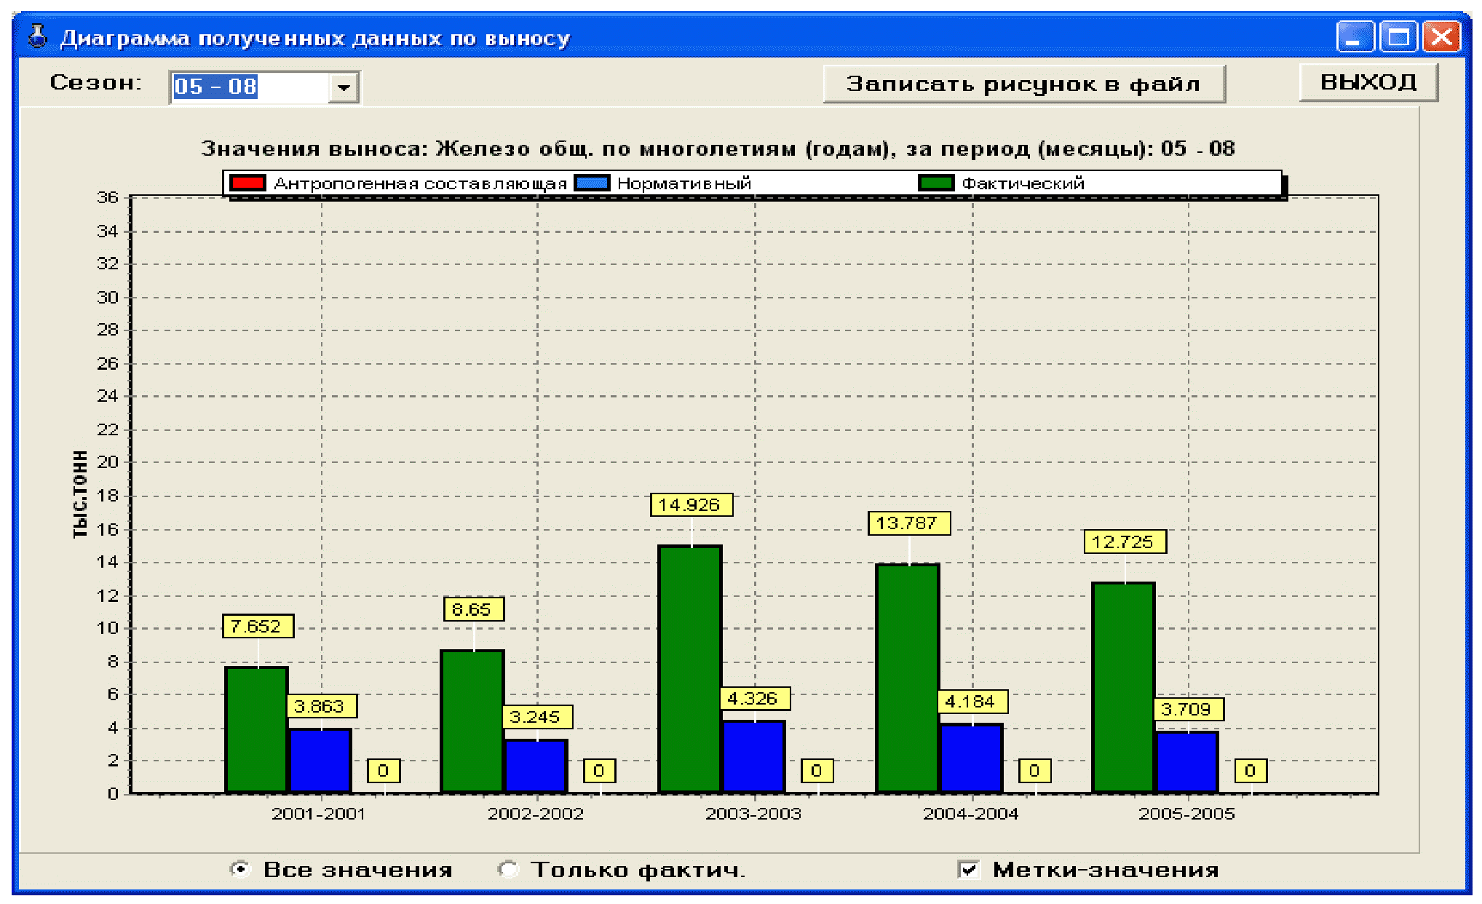Click red Антропогенная составляющая legend swatch

click(247, 183)
